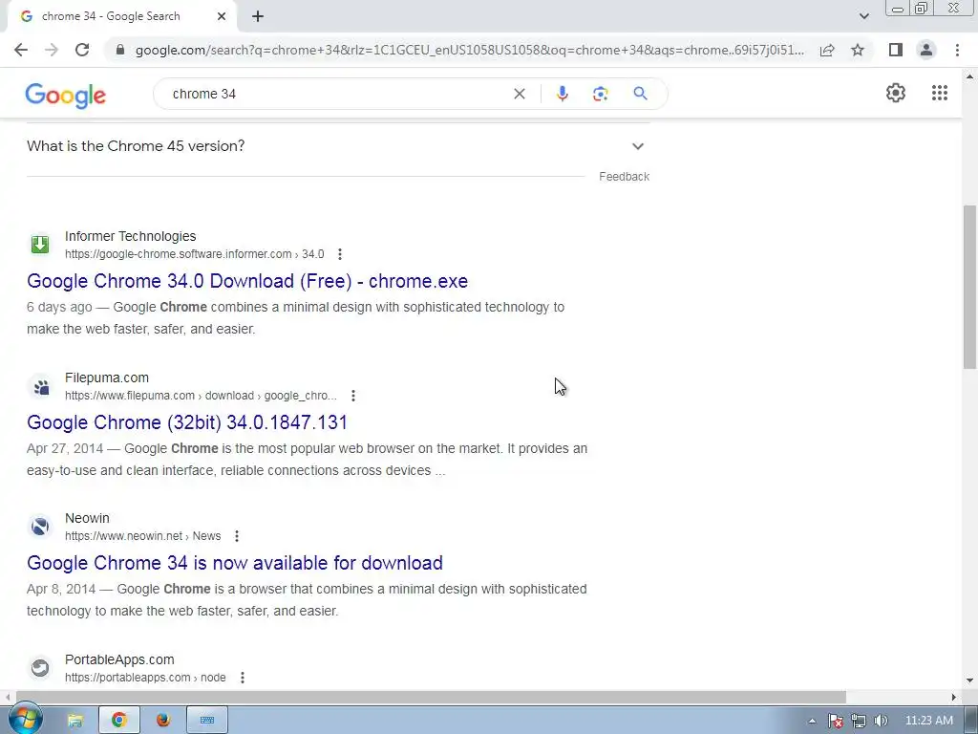
Task: Open 'Google Chrome (32bit) 34.0.1847.131' result
Action: 187,422
